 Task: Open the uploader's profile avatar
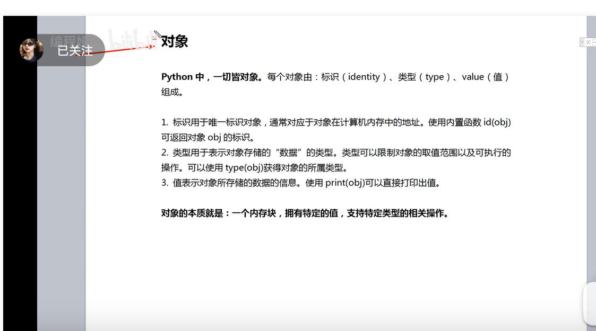pos(31,50)
